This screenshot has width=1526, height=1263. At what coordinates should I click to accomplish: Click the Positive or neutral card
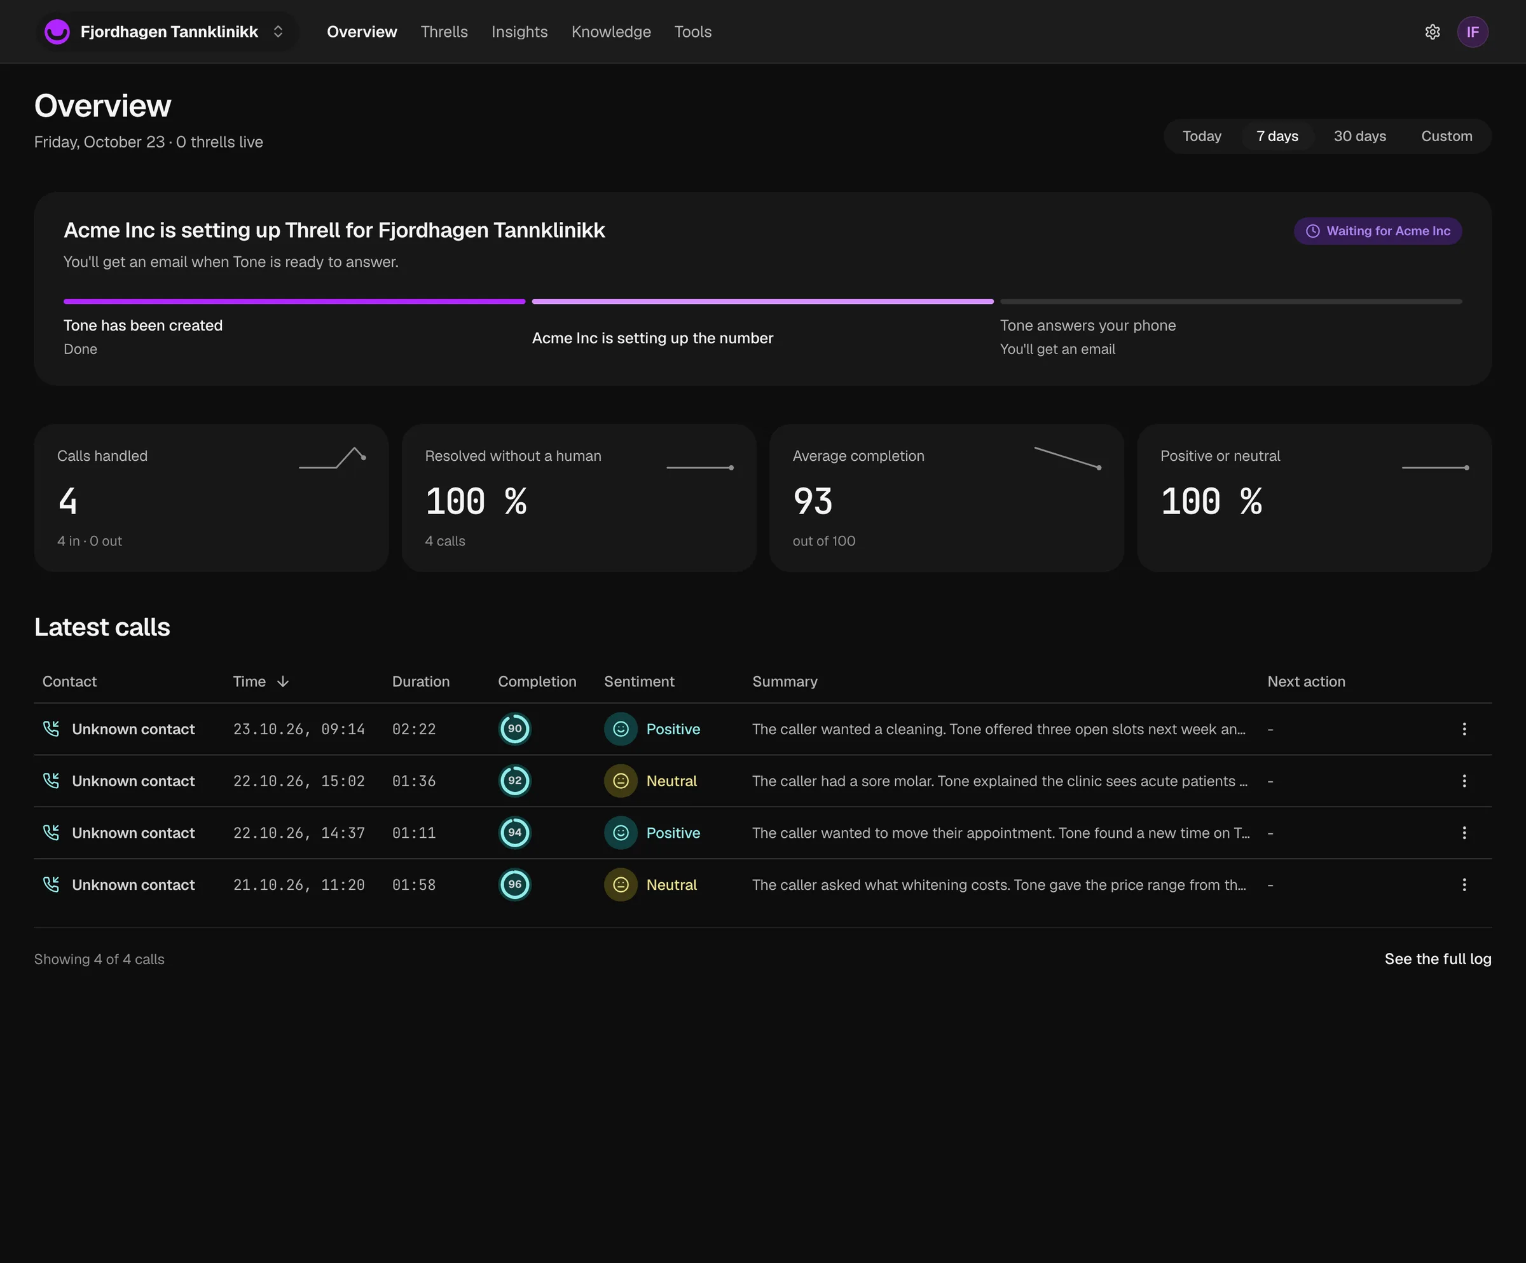point(1314,498)
